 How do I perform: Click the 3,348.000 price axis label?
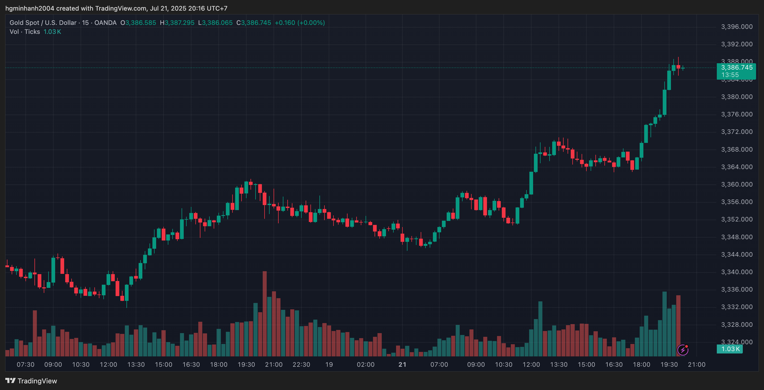pos(737,237)
